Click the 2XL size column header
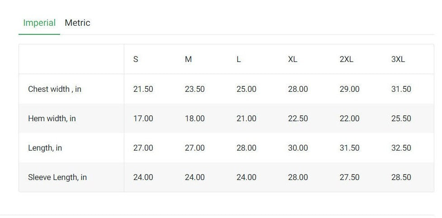This screenshot has height=218, width=442. click(x=347, y=59)
